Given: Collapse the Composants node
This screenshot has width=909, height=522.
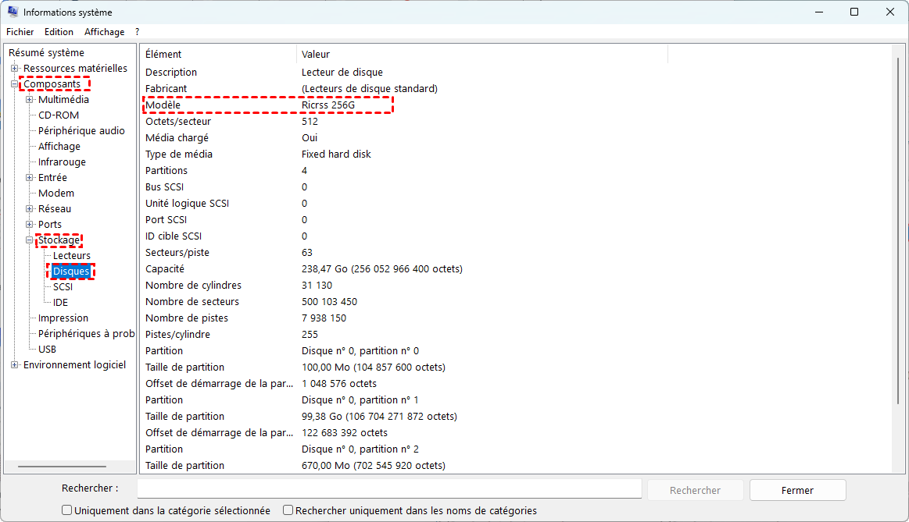Looking at the screenshot, I should coord(15,84).
